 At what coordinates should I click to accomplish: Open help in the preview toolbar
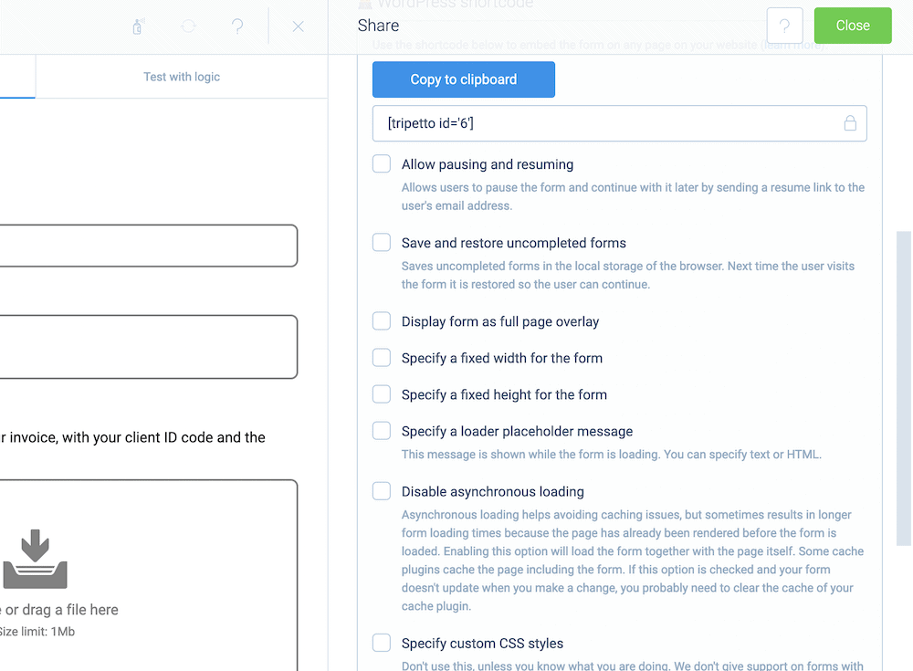coord(237,26)
